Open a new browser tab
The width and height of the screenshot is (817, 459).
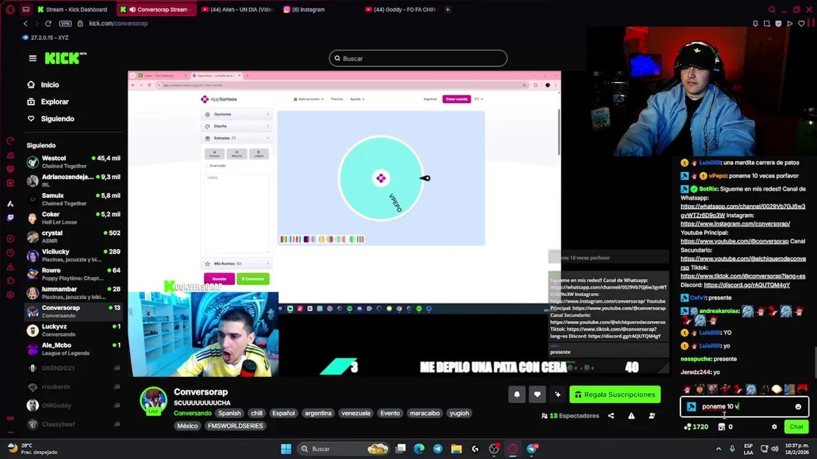pyautogui.click(x=447, y=10)
